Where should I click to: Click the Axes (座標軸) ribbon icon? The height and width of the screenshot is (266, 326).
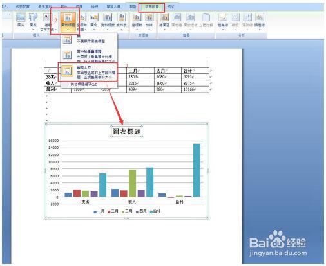(x=137, y=21)
